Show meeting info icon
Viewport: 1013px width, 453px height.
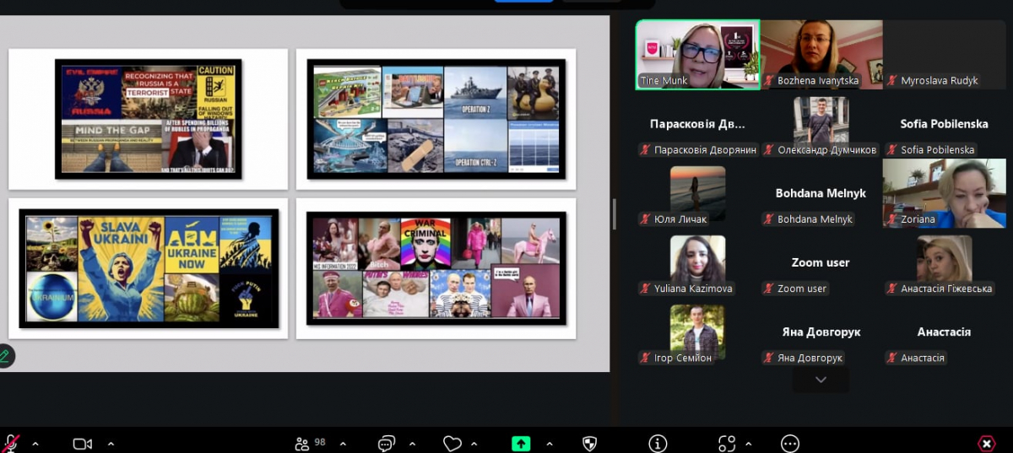658,444
